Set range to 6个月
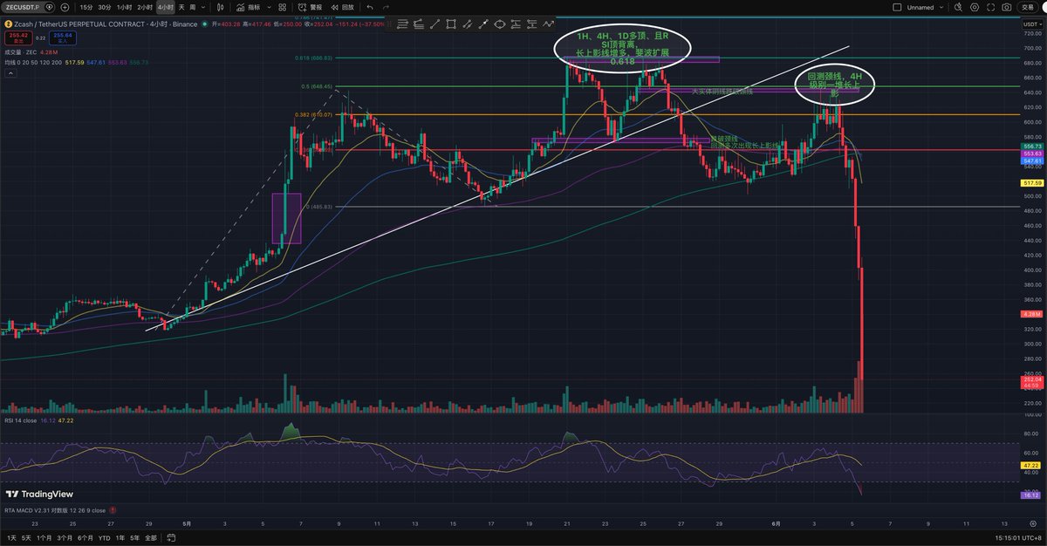 tap(86, 537)
